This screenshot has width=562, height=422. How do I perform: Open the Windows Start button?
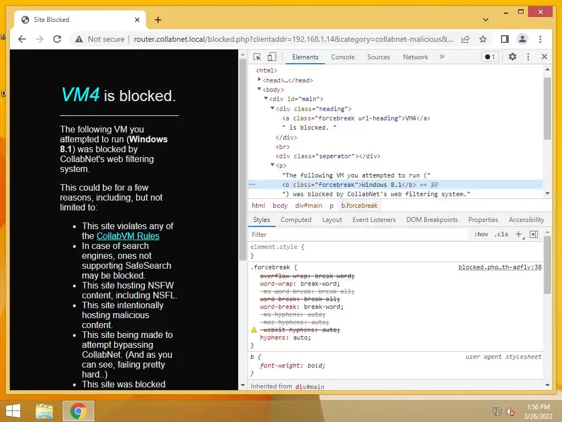[13, 411]
